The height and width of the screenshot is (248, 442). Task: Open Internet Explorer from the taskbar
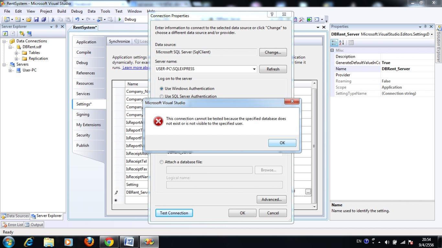tap(28, 242)
